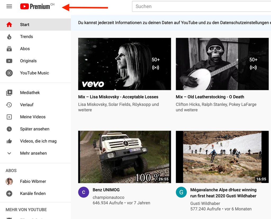Open Mediathek in sidebar
This screenshot has width=271, height=219.
click(35, 93)
